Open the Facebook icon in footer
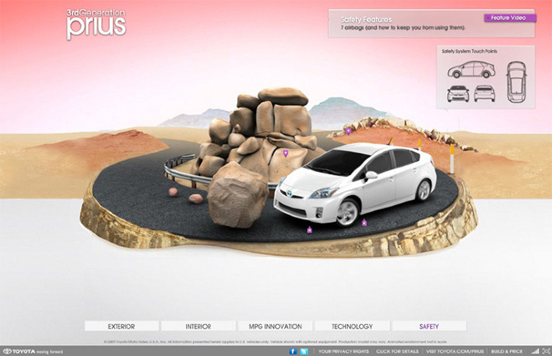Viewport: 552px width, 356px height. coord(293,351)
